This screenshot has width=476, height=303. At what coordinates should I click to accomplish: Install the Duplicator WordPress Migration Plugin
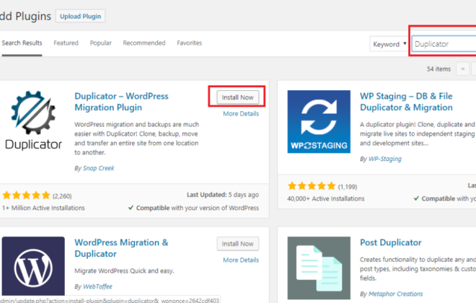click(x=238, y=97)
